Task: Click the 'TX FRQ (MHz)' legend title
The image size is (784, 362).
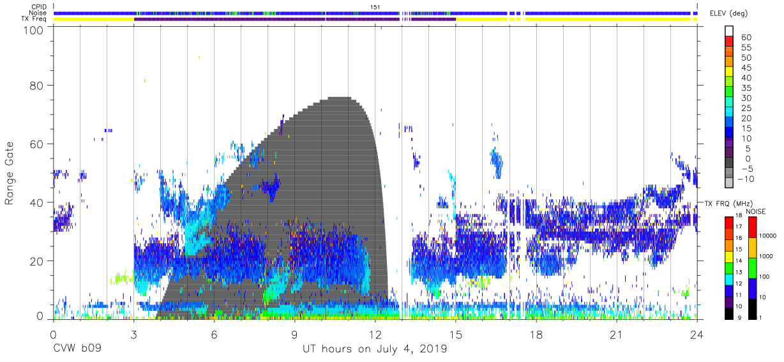Action: pyautogui.click(x=727, y=203)
